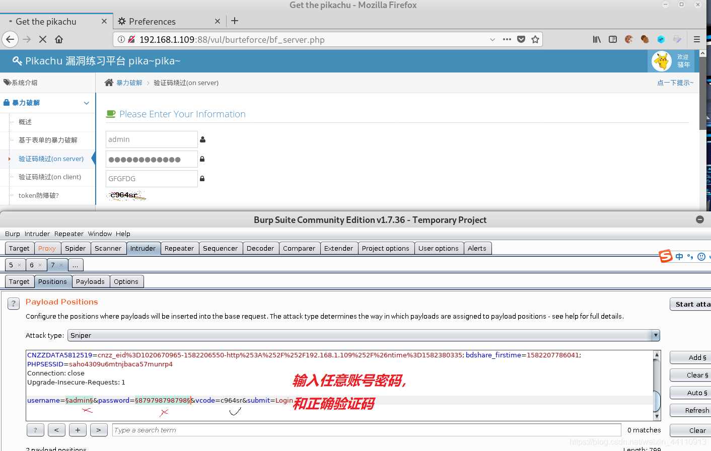Open the User options tab
The height and width of the screenshot is (451, 711).
pyautogui.click(x=439, y=248)
